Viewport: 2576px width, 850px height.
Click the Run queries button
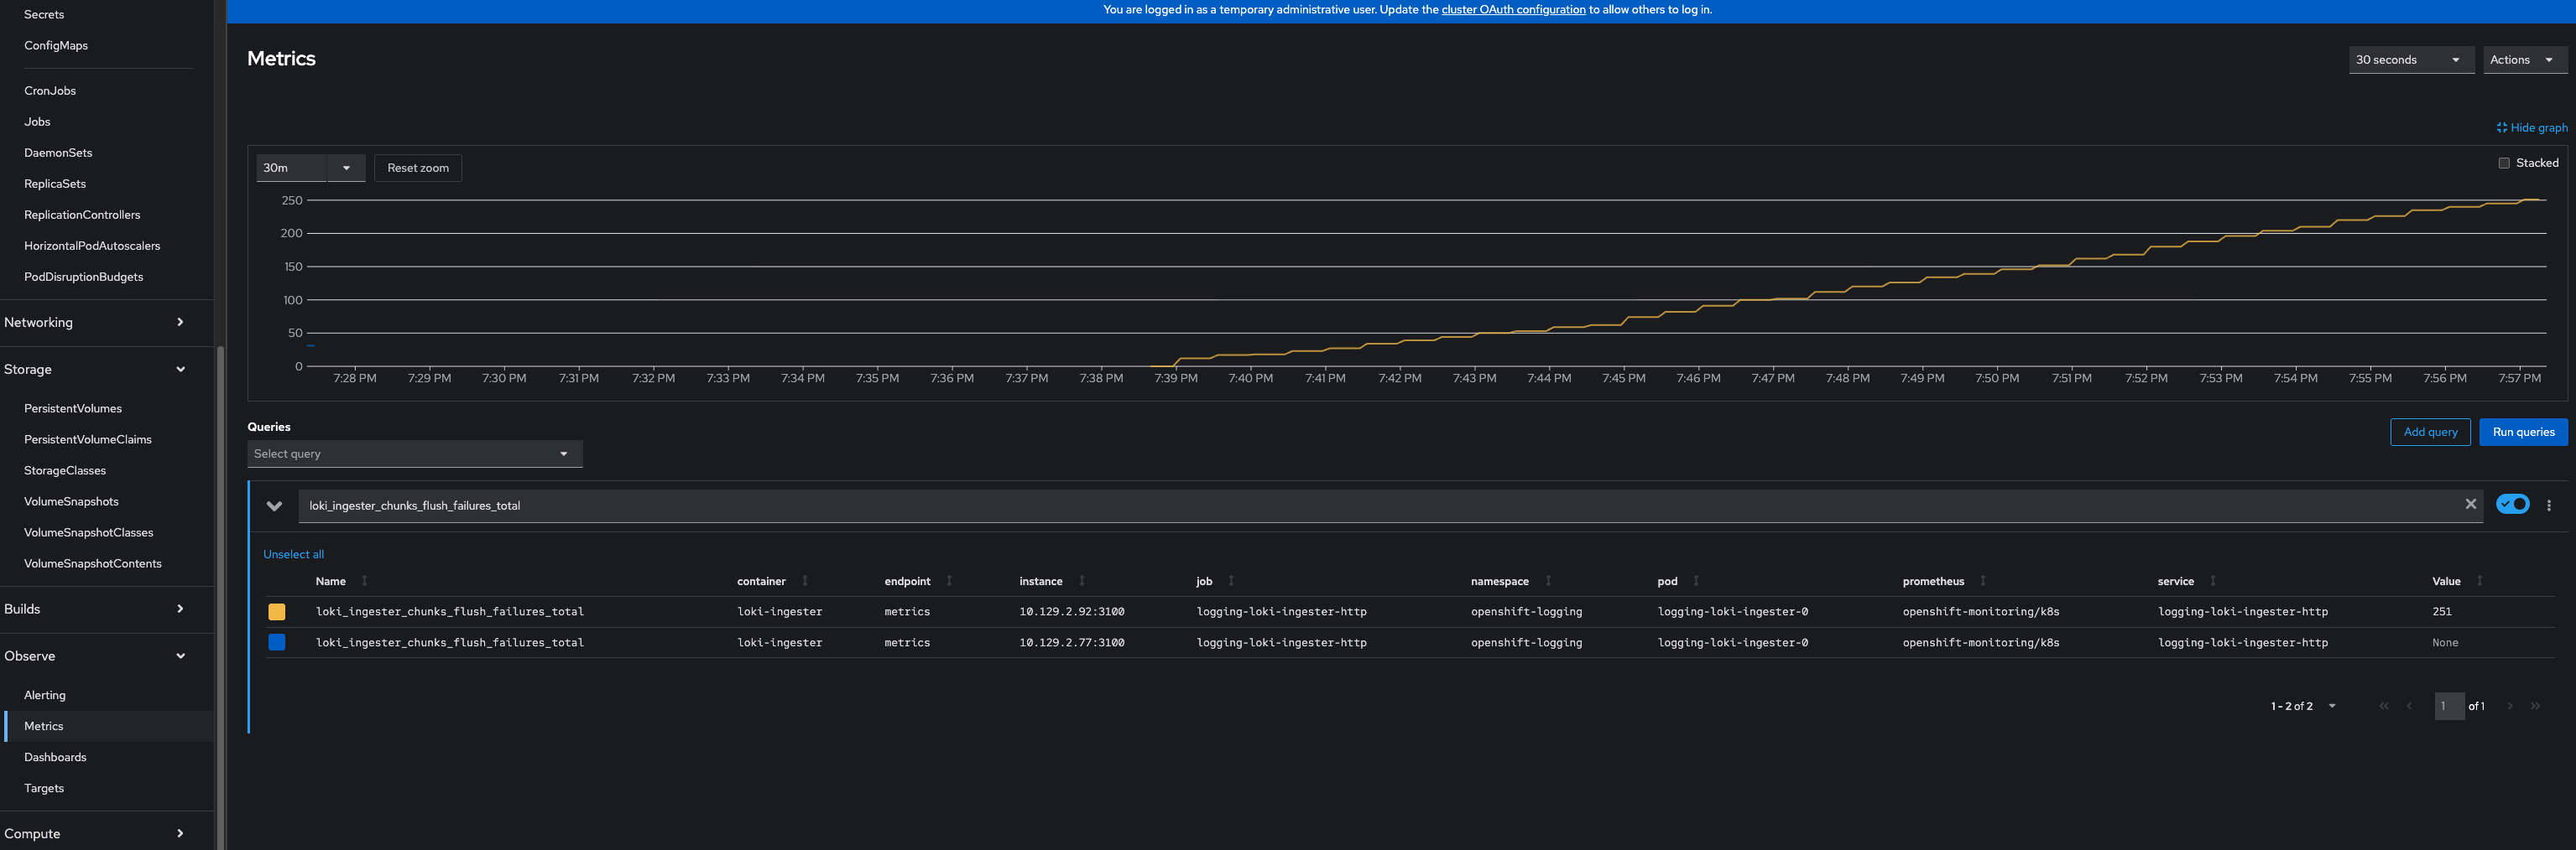tap(2522, 433)
